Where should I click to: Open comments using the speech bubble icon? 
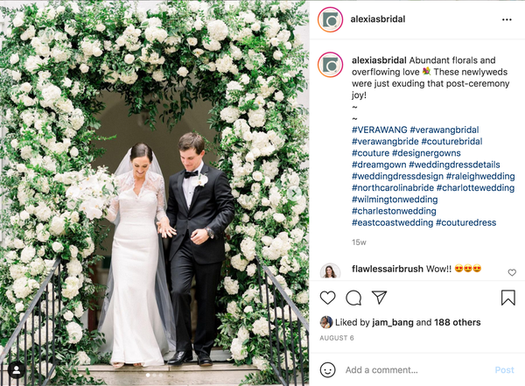point(353,298)
